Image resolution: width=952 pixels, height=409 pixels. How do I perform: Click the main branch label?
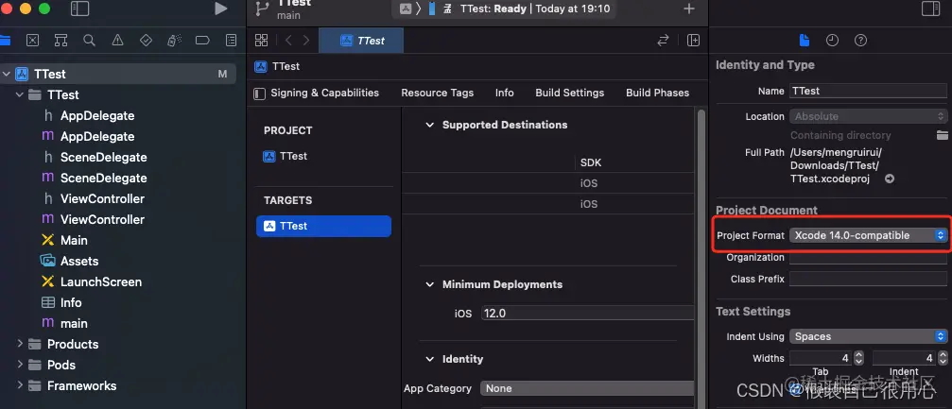288,15
